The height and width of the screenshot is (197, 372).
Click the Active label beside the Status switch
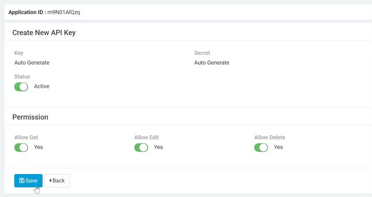click(42, 86)
